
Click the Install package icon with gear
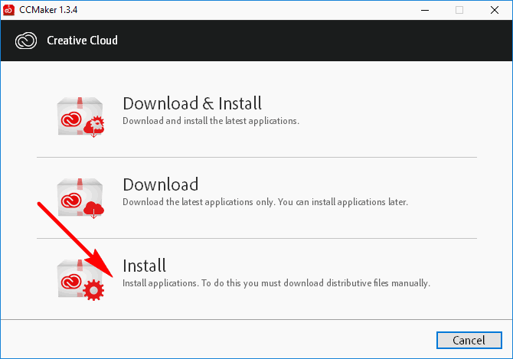coord(80,279)
